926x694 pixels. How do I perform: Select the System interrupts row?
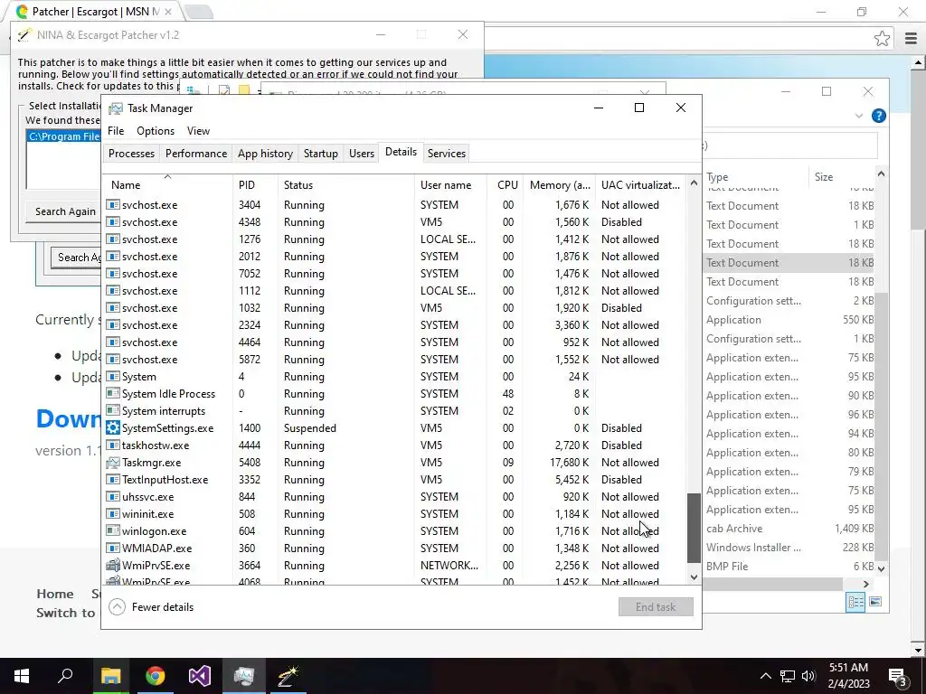(394, 411)
